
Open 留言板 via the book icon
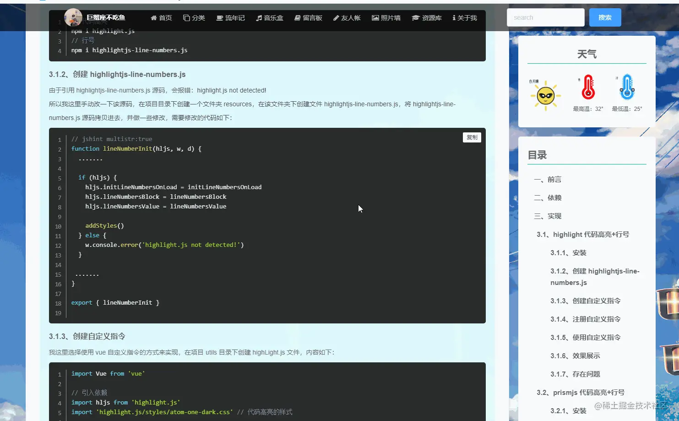[x=298, y=18]
